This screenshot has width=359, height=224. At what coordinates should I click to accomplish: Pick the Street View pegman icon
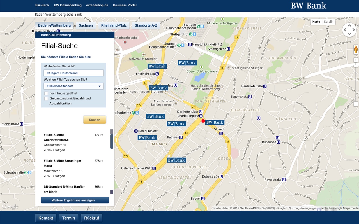356,50
